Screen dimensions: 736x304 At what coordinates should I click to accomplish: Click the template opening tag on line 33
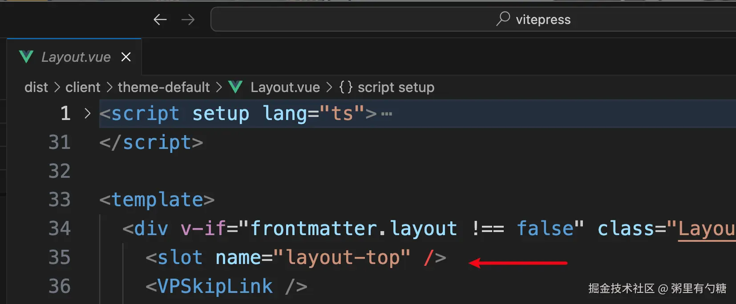pos(157,200)
